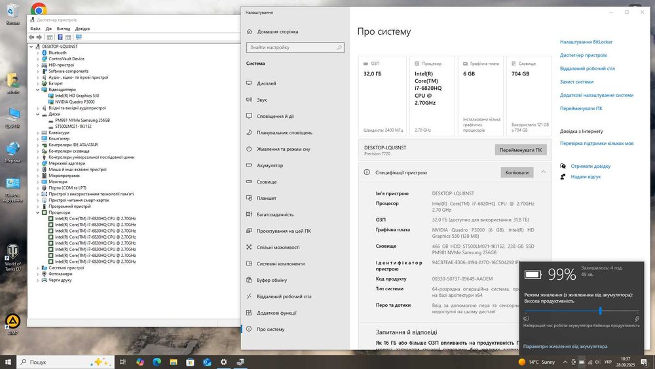
Task: Open AIMP desktop shortcut
Action: (12, 324)
